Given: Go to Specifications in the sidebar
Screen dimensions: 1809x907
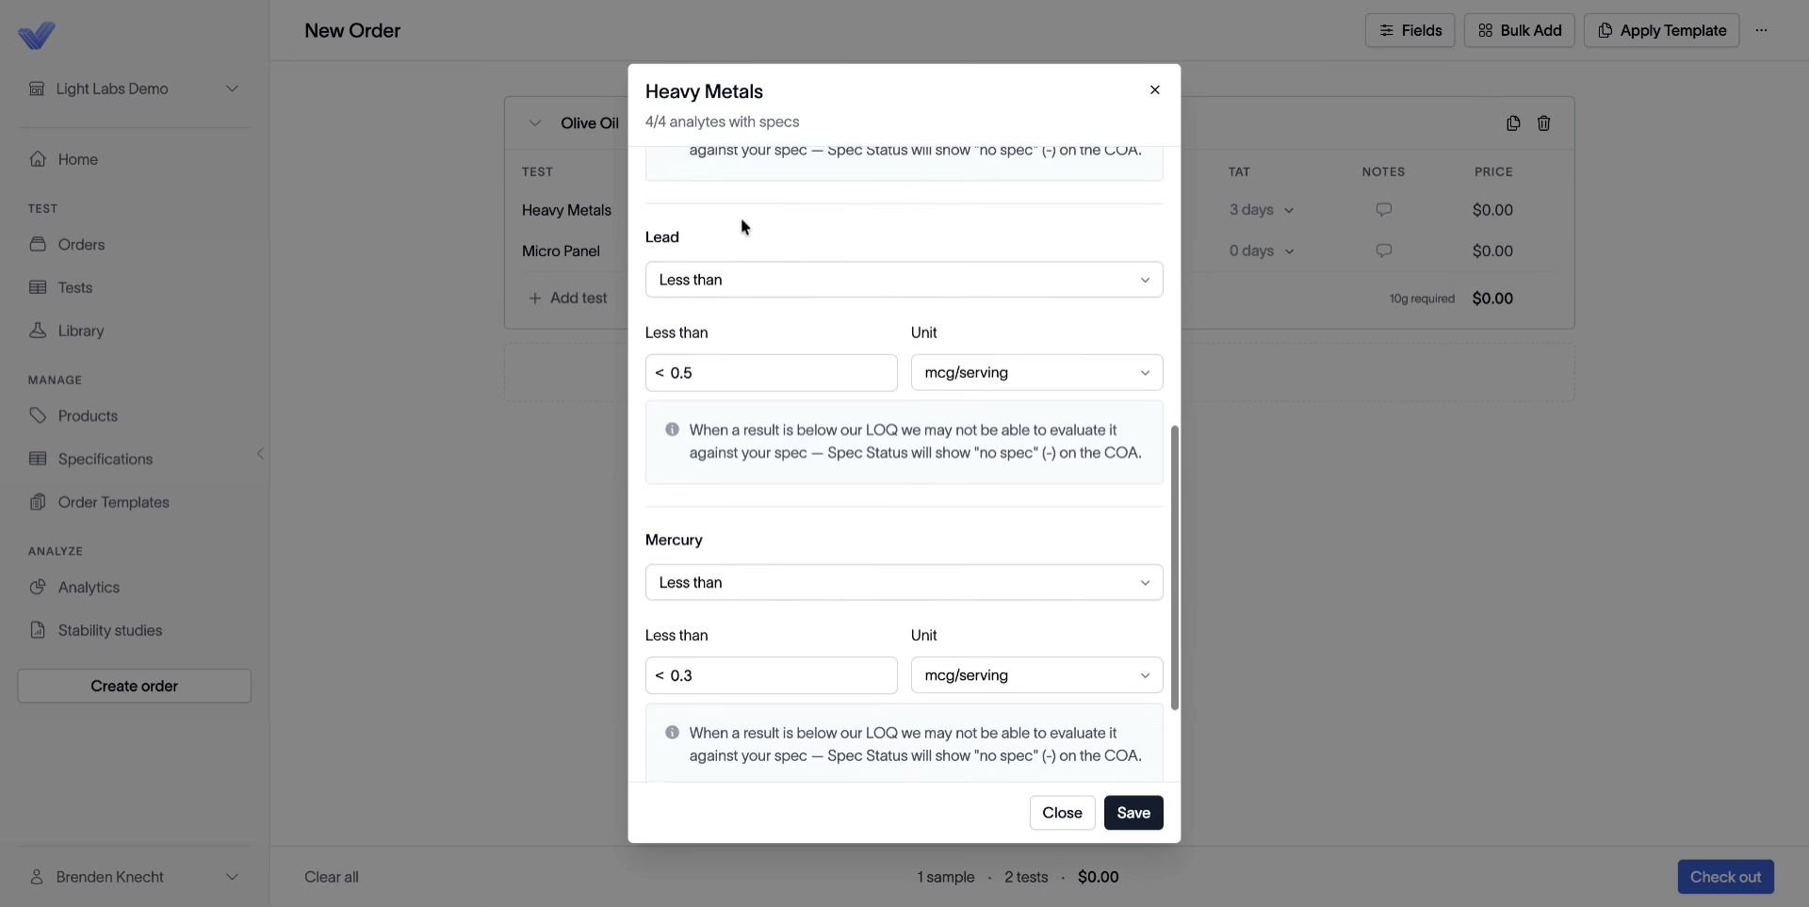Looking at the screenshot, I should 105,459.
